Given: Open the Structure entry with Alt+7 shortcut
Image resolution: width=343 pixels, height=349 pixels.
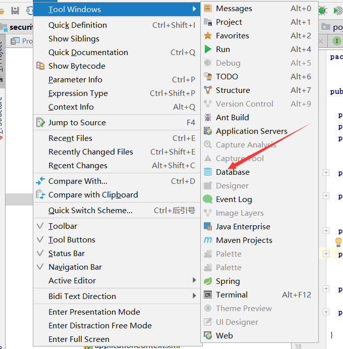Looking at the screenshot, I should click(x=259, y=90).
